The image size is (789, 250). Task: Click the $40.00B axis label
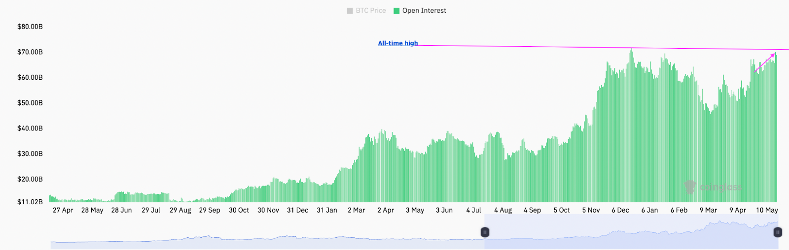[x=30, y=128]
